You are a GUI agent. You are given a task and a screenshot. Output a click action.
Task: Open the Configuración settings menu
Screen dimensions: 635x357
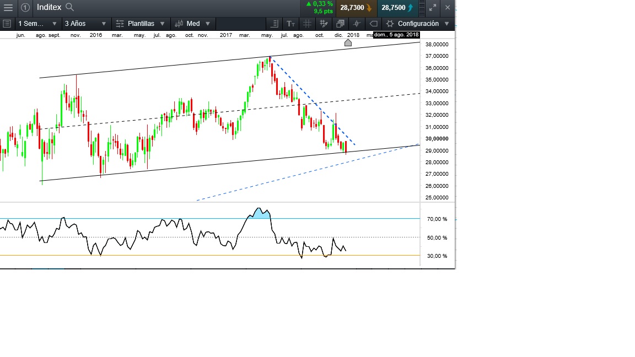pos(417,24)
